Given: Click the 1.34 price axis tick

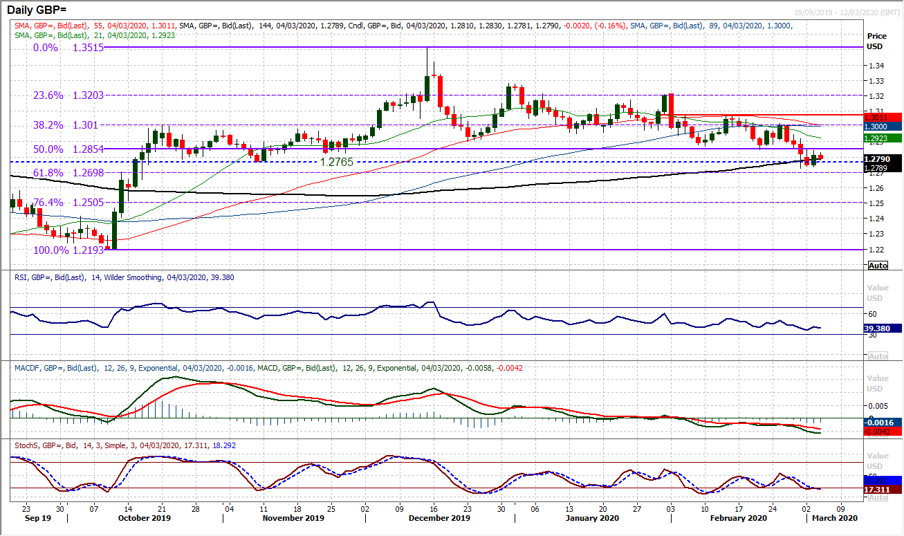Looking at the screenshot, I should click(x=875, y=66).
